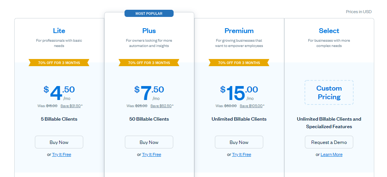
Task: Click Buy Now under Plus plan
Action: tap(149, 142)
